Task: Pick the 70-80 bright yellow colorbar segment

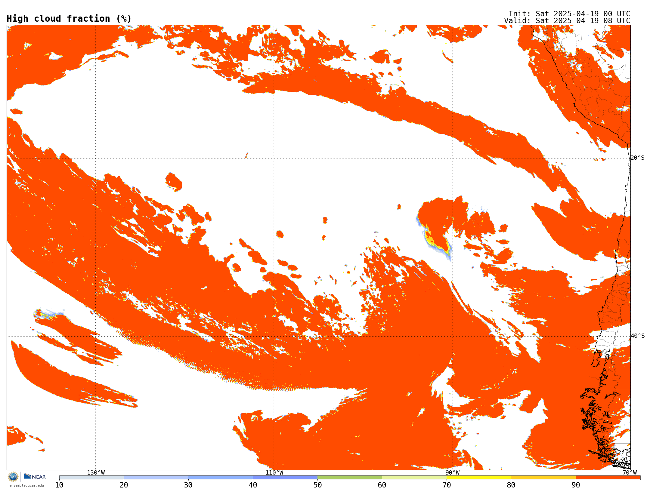Action: (479, 478)
